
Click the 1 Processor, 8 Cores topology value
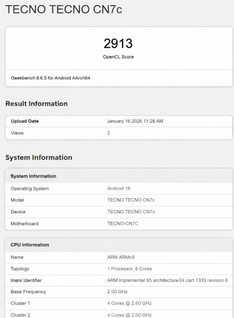[129, 269]
